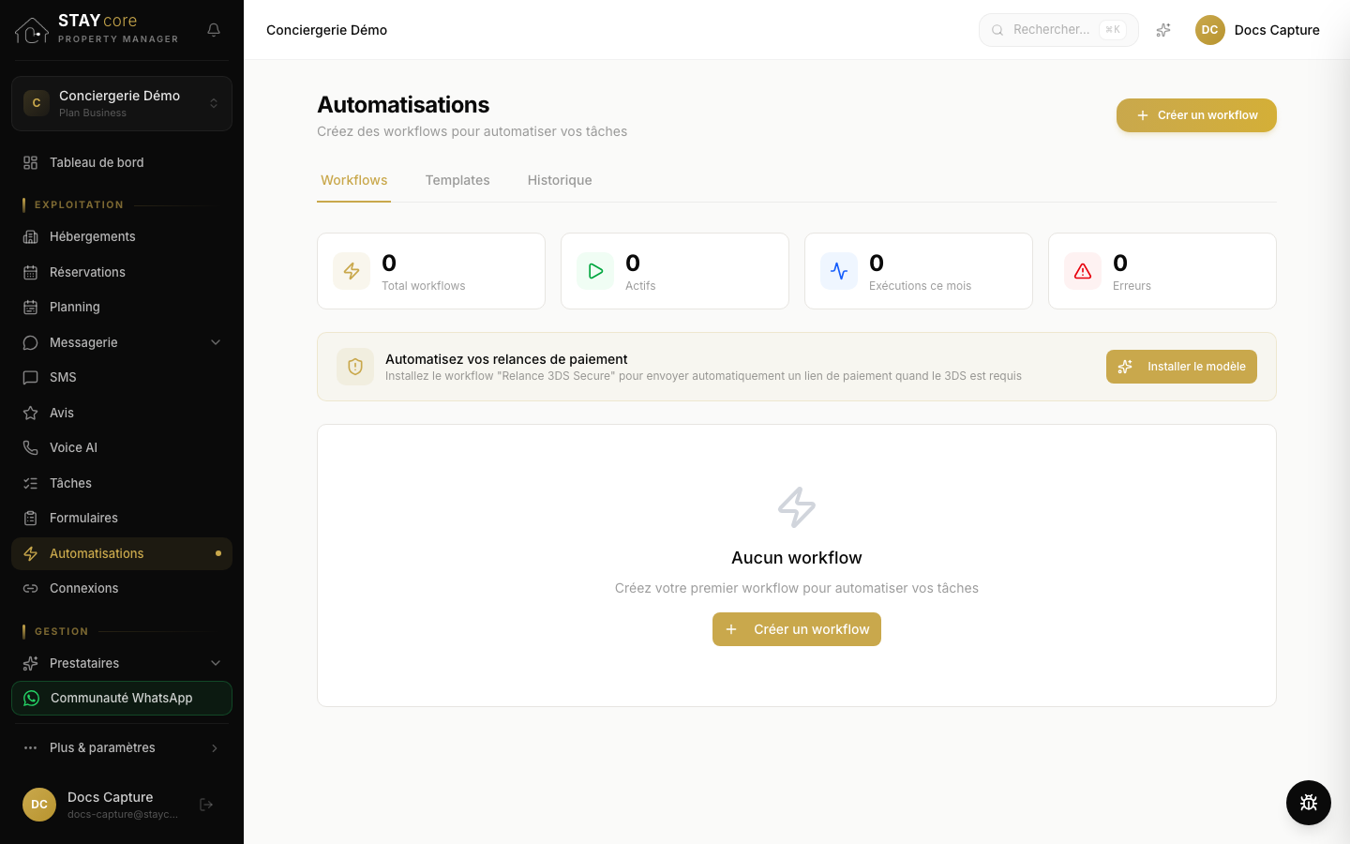The width and height of the screenshot is (1350, 844).
Task: Click the Planning calendar icon
Action: tap(30, 308)
